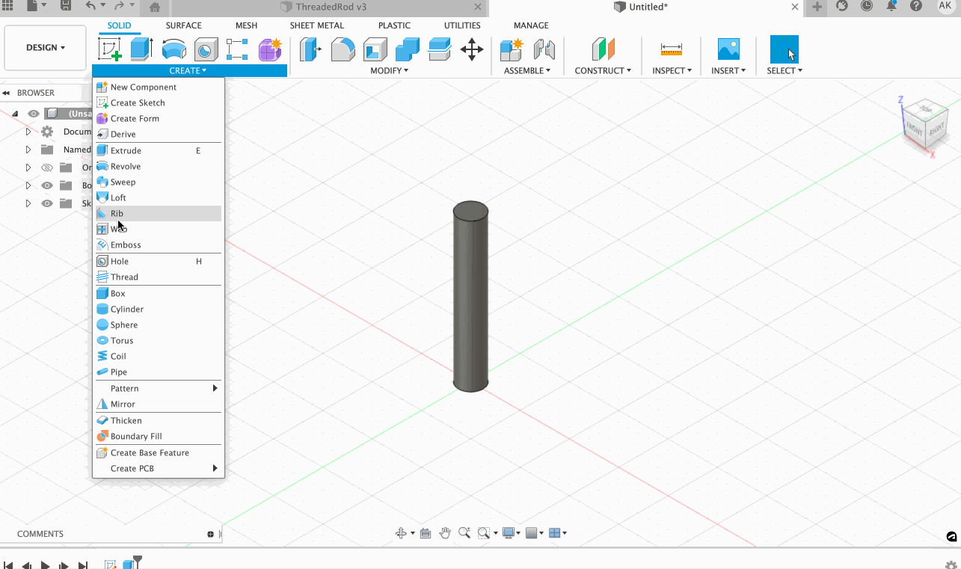Open the MODIFY dropdown menu
961x569 pixels.
pos(389,70)
